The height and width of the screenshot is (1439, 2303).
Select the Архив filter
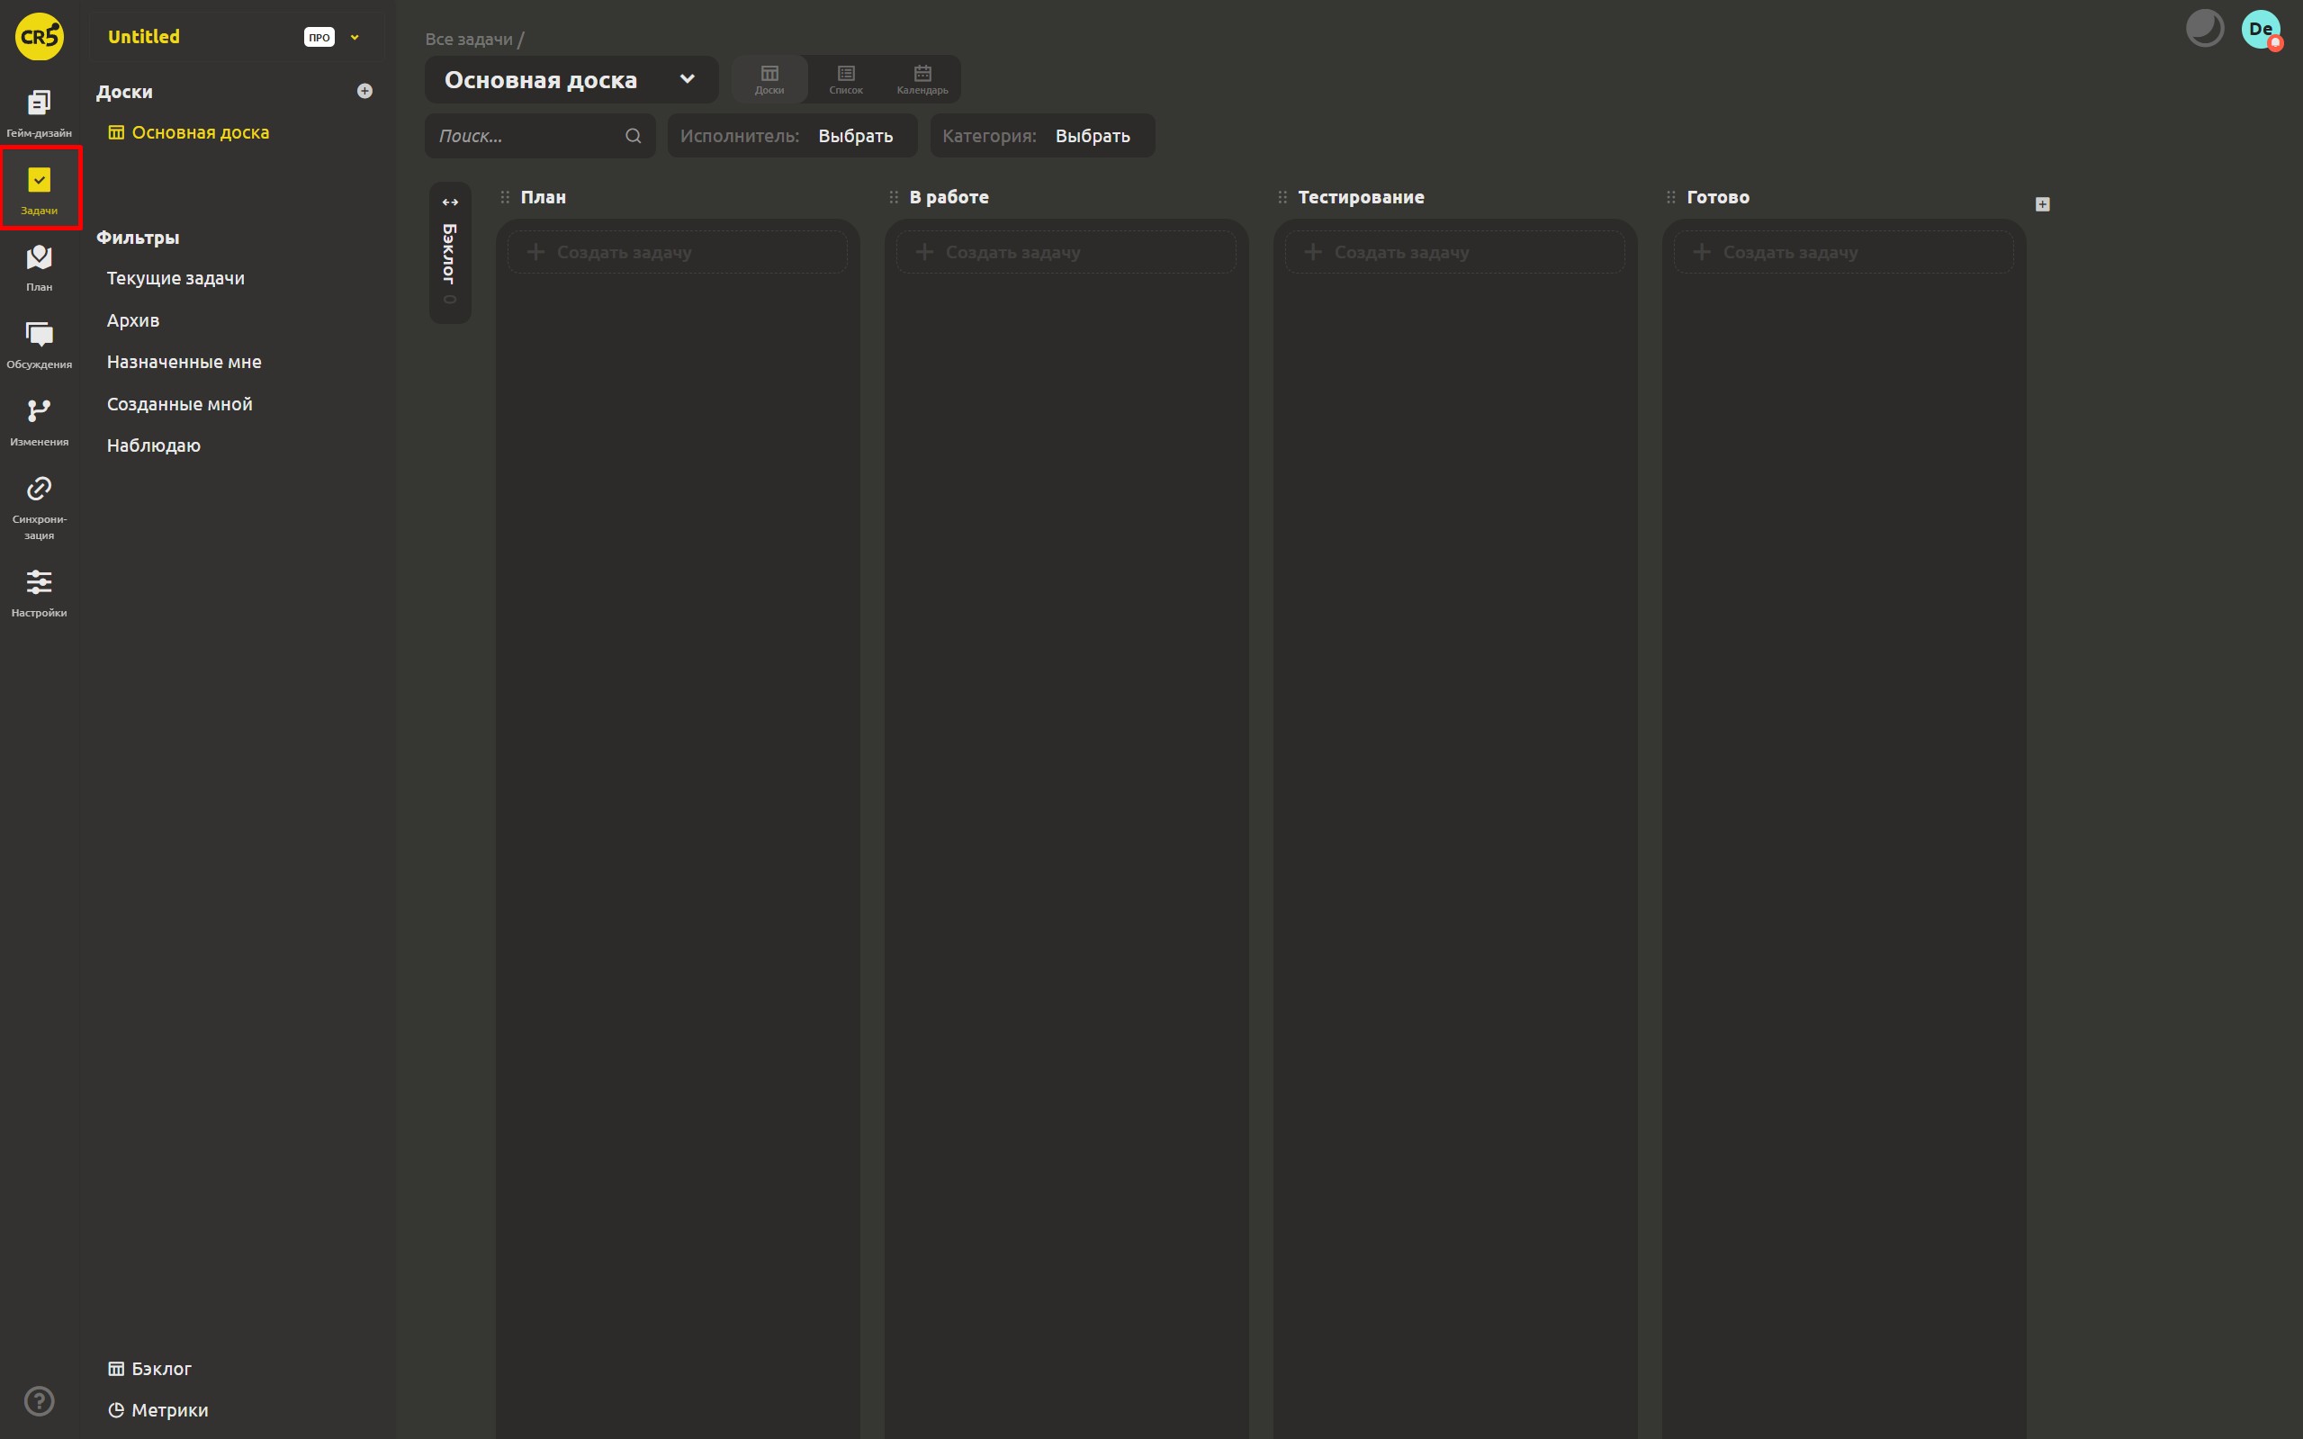click(x=133, y=319)
